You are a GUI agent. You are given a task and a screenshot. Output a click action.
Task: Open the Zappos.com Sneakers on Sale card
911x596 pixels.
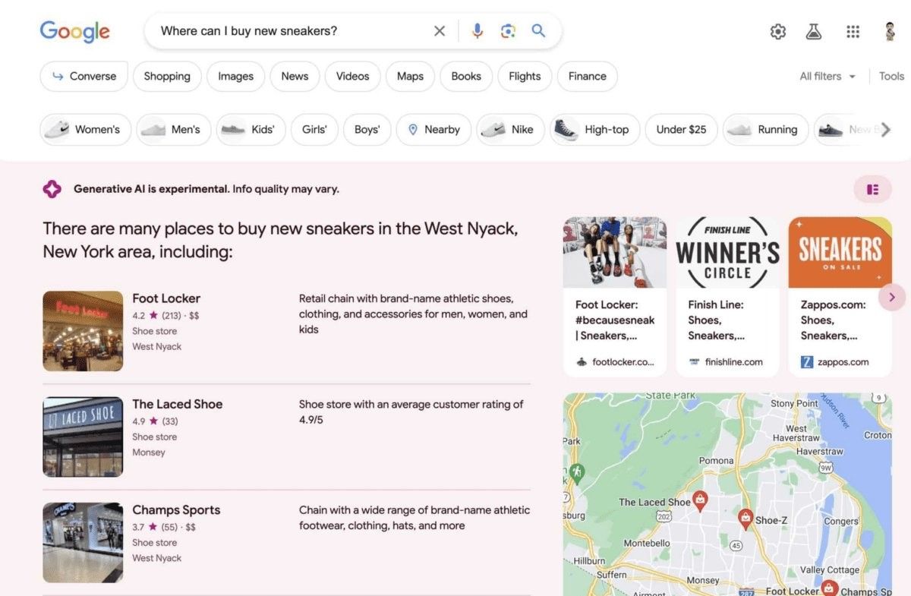click(x=840, y=297)
